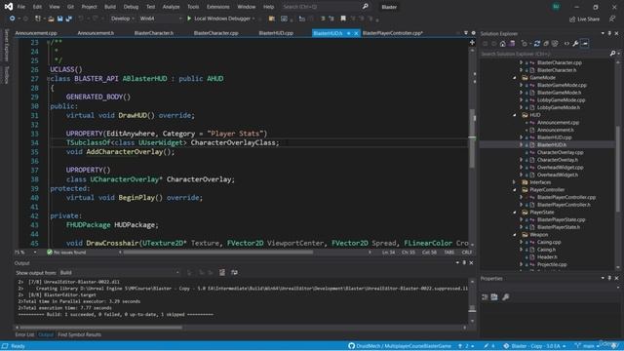Open the Develop configuration dropdown

tap(122, 19)
